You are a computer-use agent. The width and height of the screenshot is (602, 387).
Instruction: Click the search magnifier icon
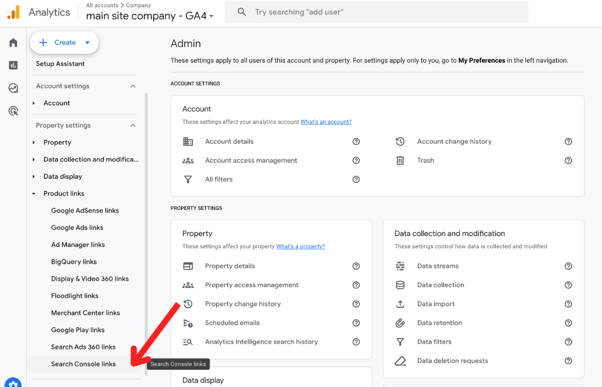click(242, 12)
